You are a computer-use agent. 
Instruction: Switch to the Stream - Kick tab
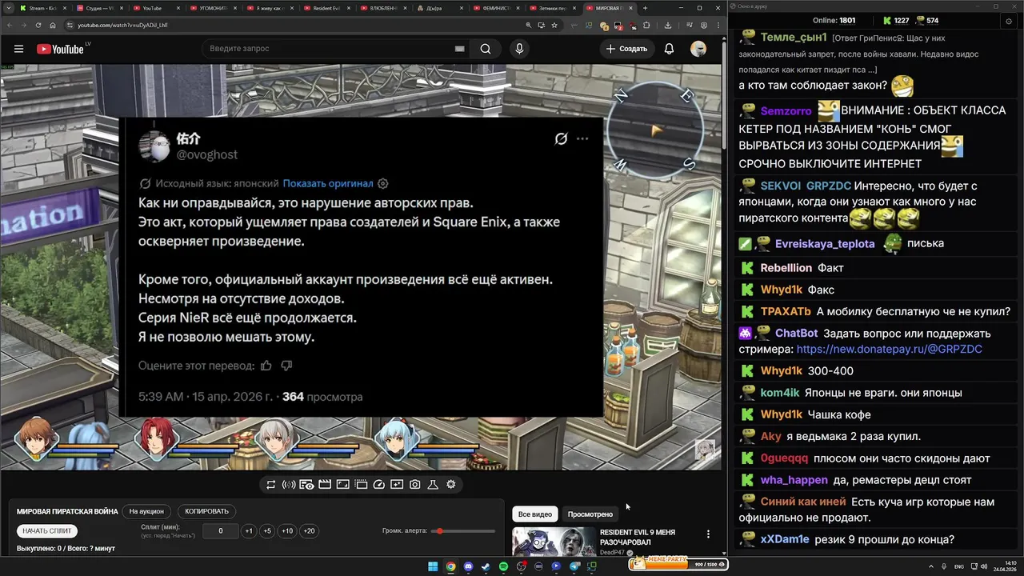tap(43, 8)
